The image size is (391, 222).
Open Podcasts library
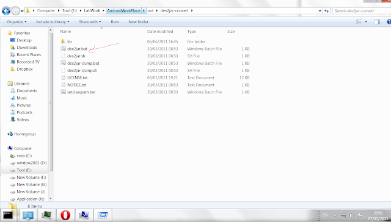(24, 112)
